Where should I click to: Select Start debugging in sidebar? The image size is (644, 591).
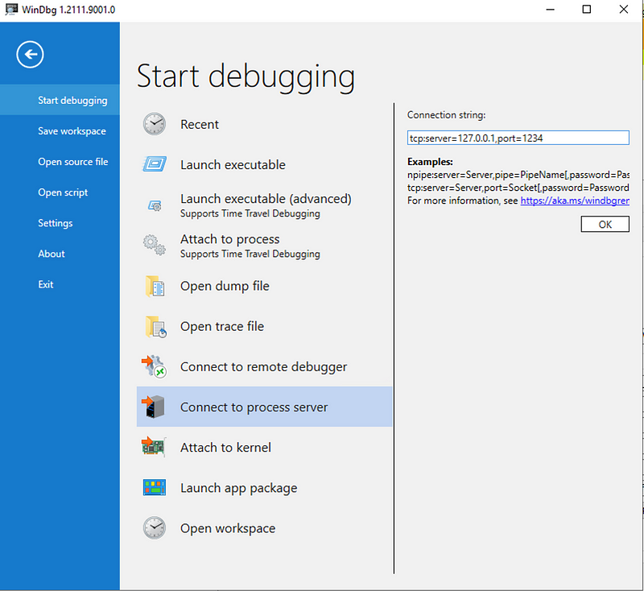point(60,100)
